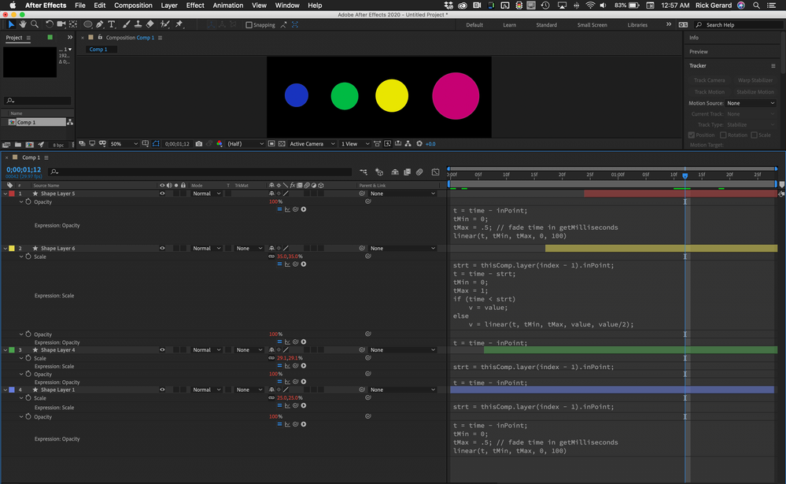
Task: Open the Composition menu
Action: tap(133, 6)
